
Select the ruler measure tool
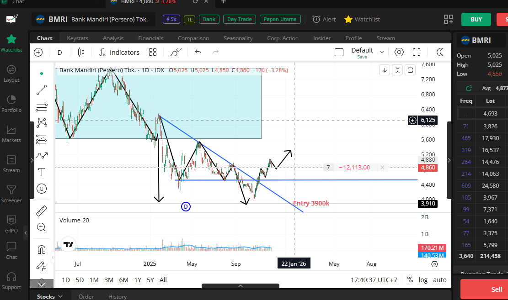coord(42,211)
